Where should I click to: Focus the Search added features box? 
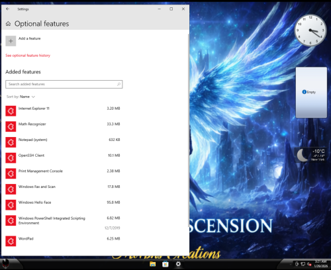click(x=64, y=84)
